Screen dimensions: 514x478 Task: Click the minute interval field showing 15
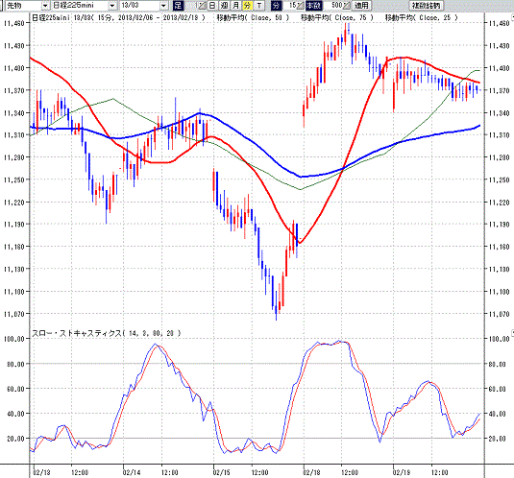pyautogui.click(x=289, y=5)
